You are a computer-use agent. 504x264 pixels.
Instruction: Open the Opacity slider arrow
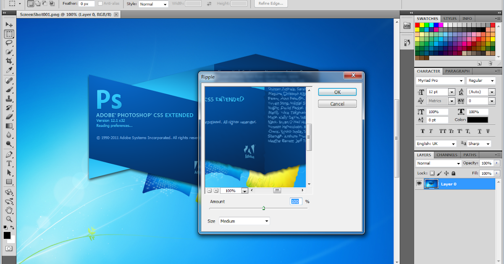[x=497, y=163]
